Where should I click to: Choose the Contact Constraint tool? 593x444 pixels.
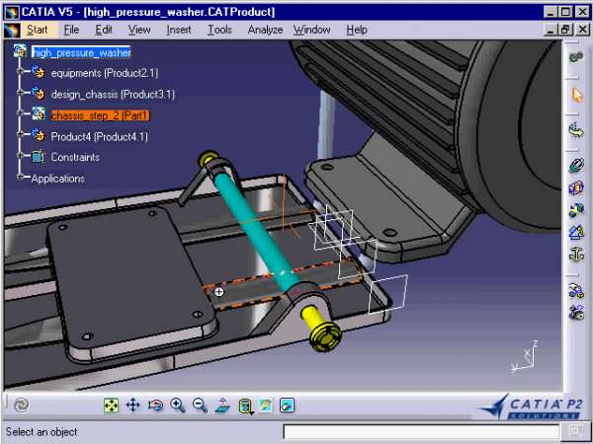[576, 187]
